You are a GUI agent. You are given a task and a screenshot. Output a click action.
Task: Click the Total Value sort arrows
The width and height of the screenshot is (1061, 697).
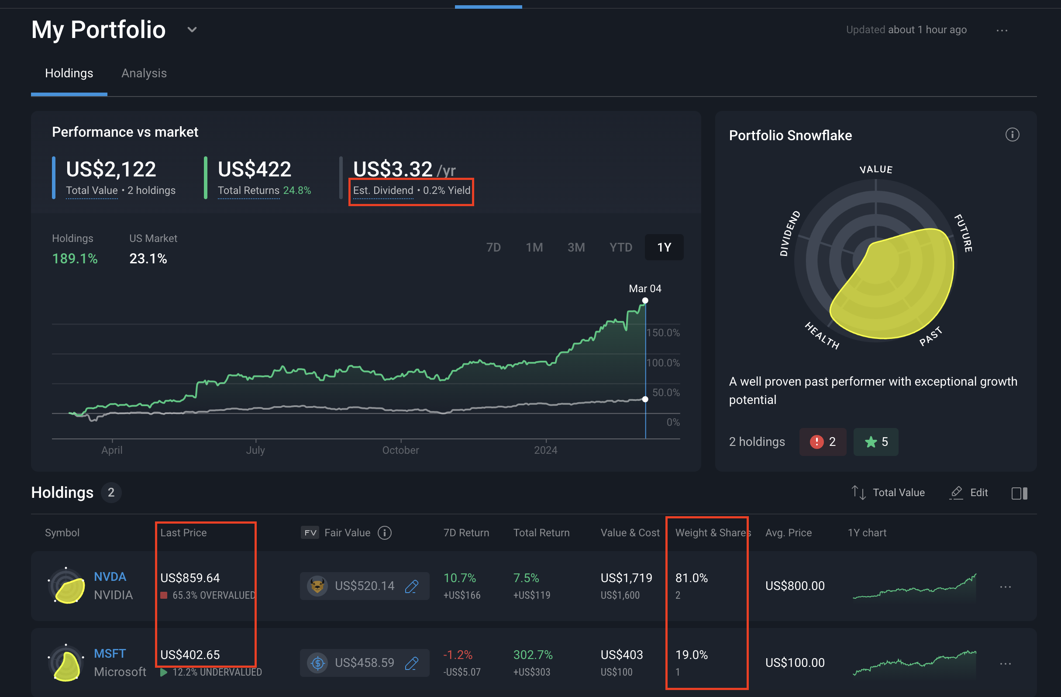[x=858, y=492]
